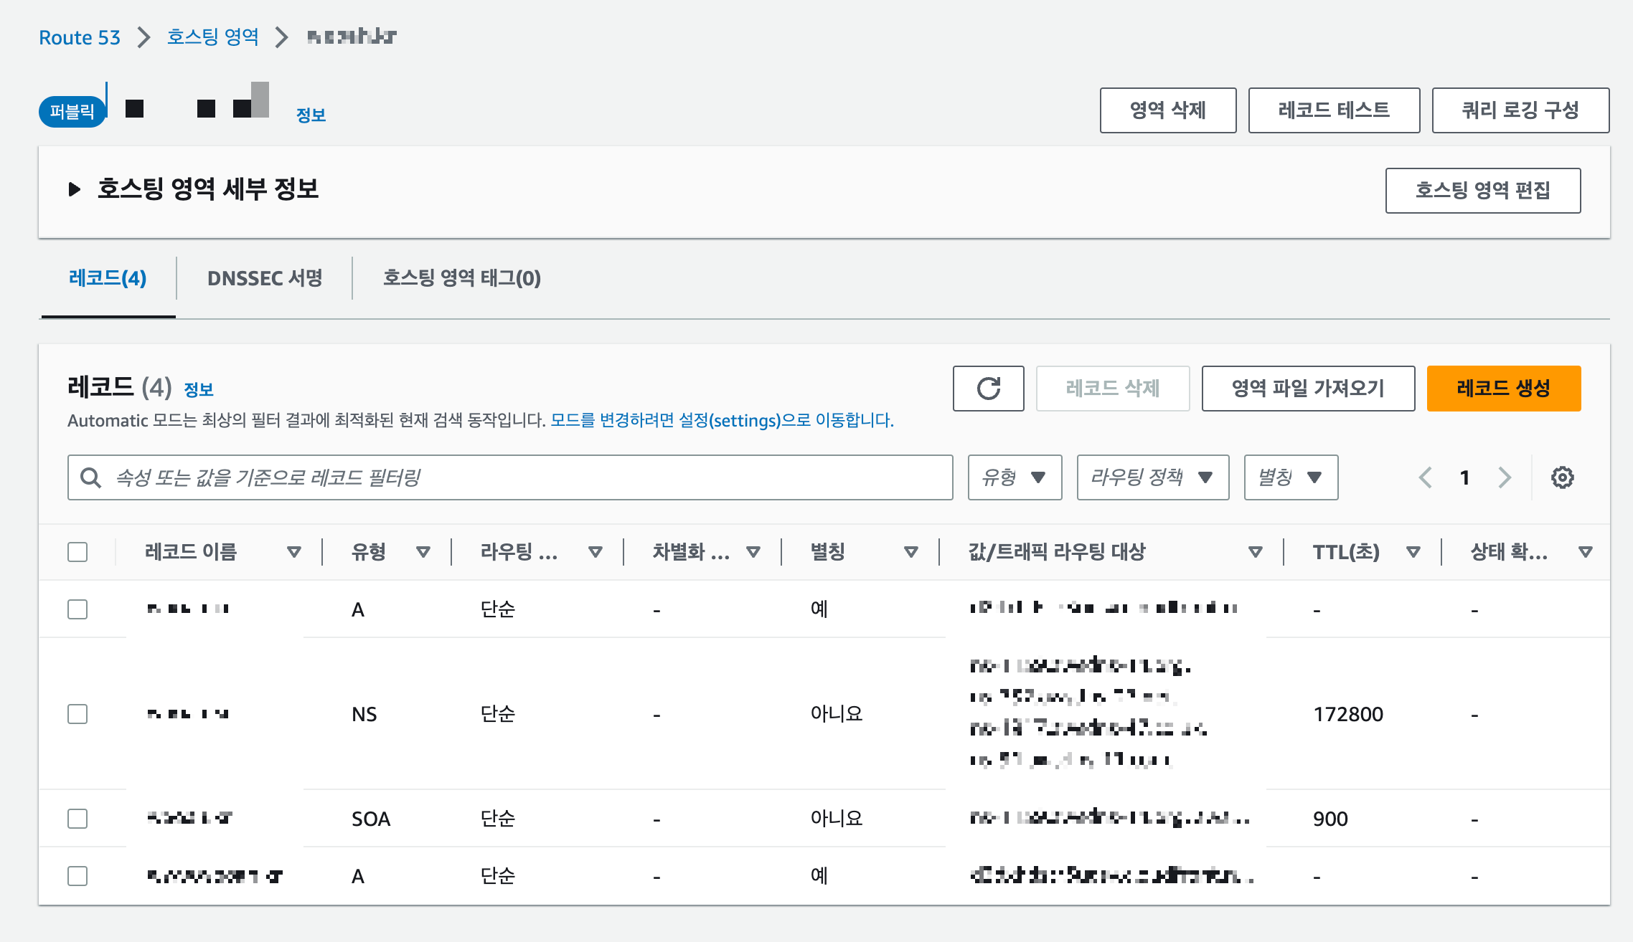Check the select-all records checkbox
Viewport: 1633px width, 942px height.
tap(77, 552)
